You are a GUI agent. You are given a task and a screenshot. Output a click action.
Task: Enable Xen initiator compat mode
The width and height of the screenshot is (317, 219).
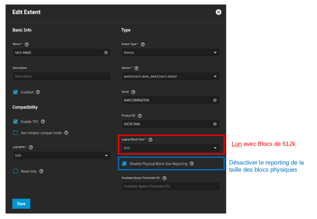point(15,133)
